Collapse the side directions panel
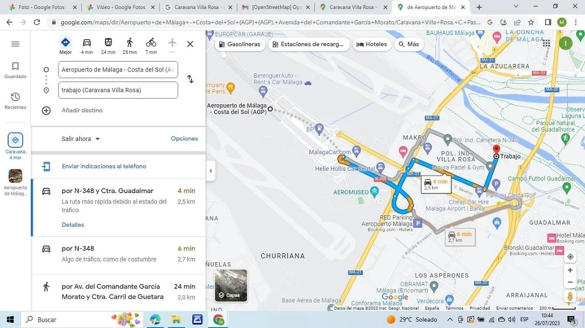This screenshot has width=585, height=328. (210, 171)
